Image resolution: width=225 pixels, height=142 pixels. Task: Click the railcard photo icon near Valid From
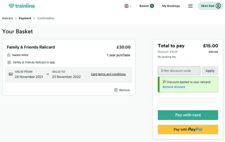[11, 74]
